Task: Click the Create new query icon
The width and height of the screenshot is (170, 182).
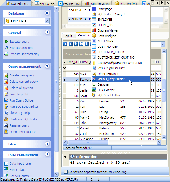Action: tap(6, 75)
